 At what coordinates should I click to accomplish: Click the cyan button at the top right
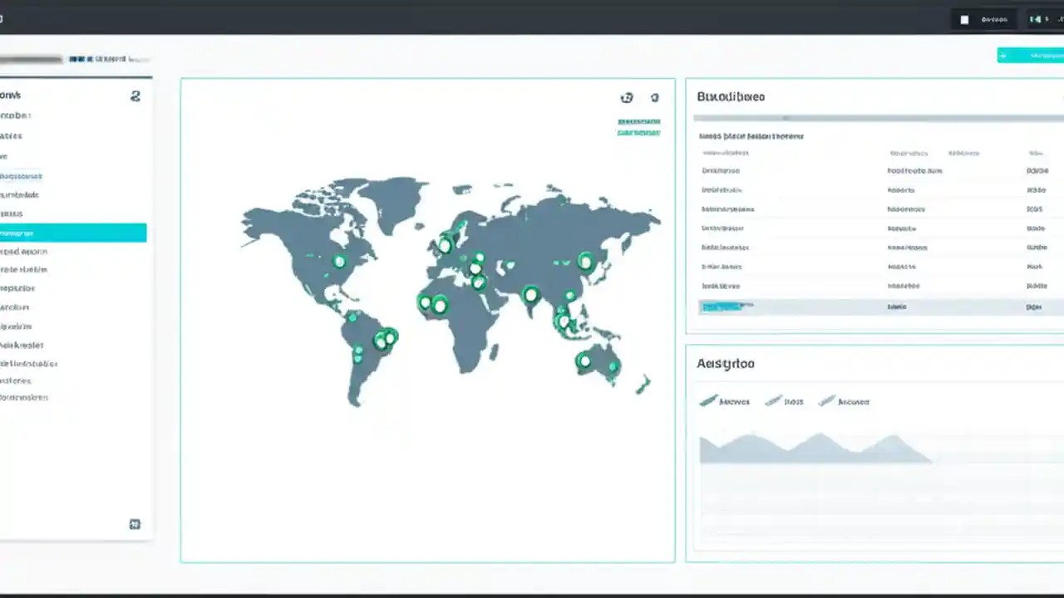tap(1034, 55)
